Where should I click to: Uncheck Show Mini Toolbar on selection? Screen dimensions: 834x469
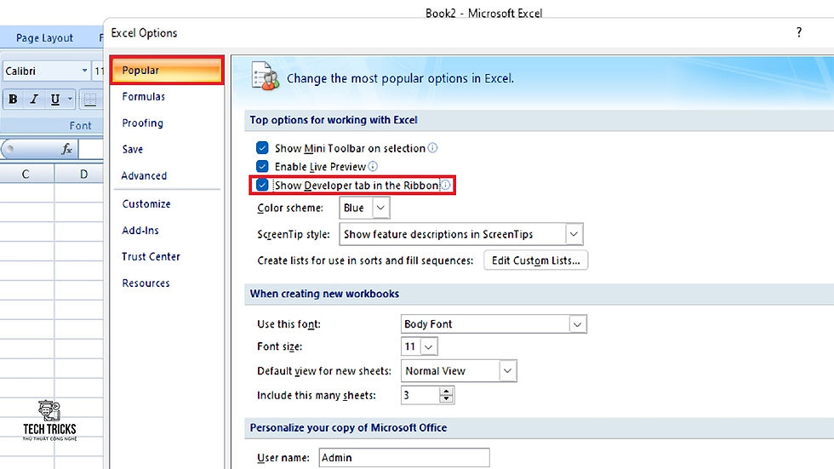(x=262, y=148)
